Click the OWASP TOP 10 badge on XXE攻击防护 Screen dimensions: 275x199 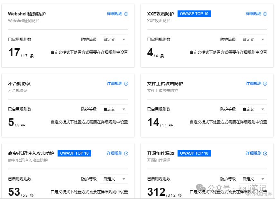[x=194, y=14]
